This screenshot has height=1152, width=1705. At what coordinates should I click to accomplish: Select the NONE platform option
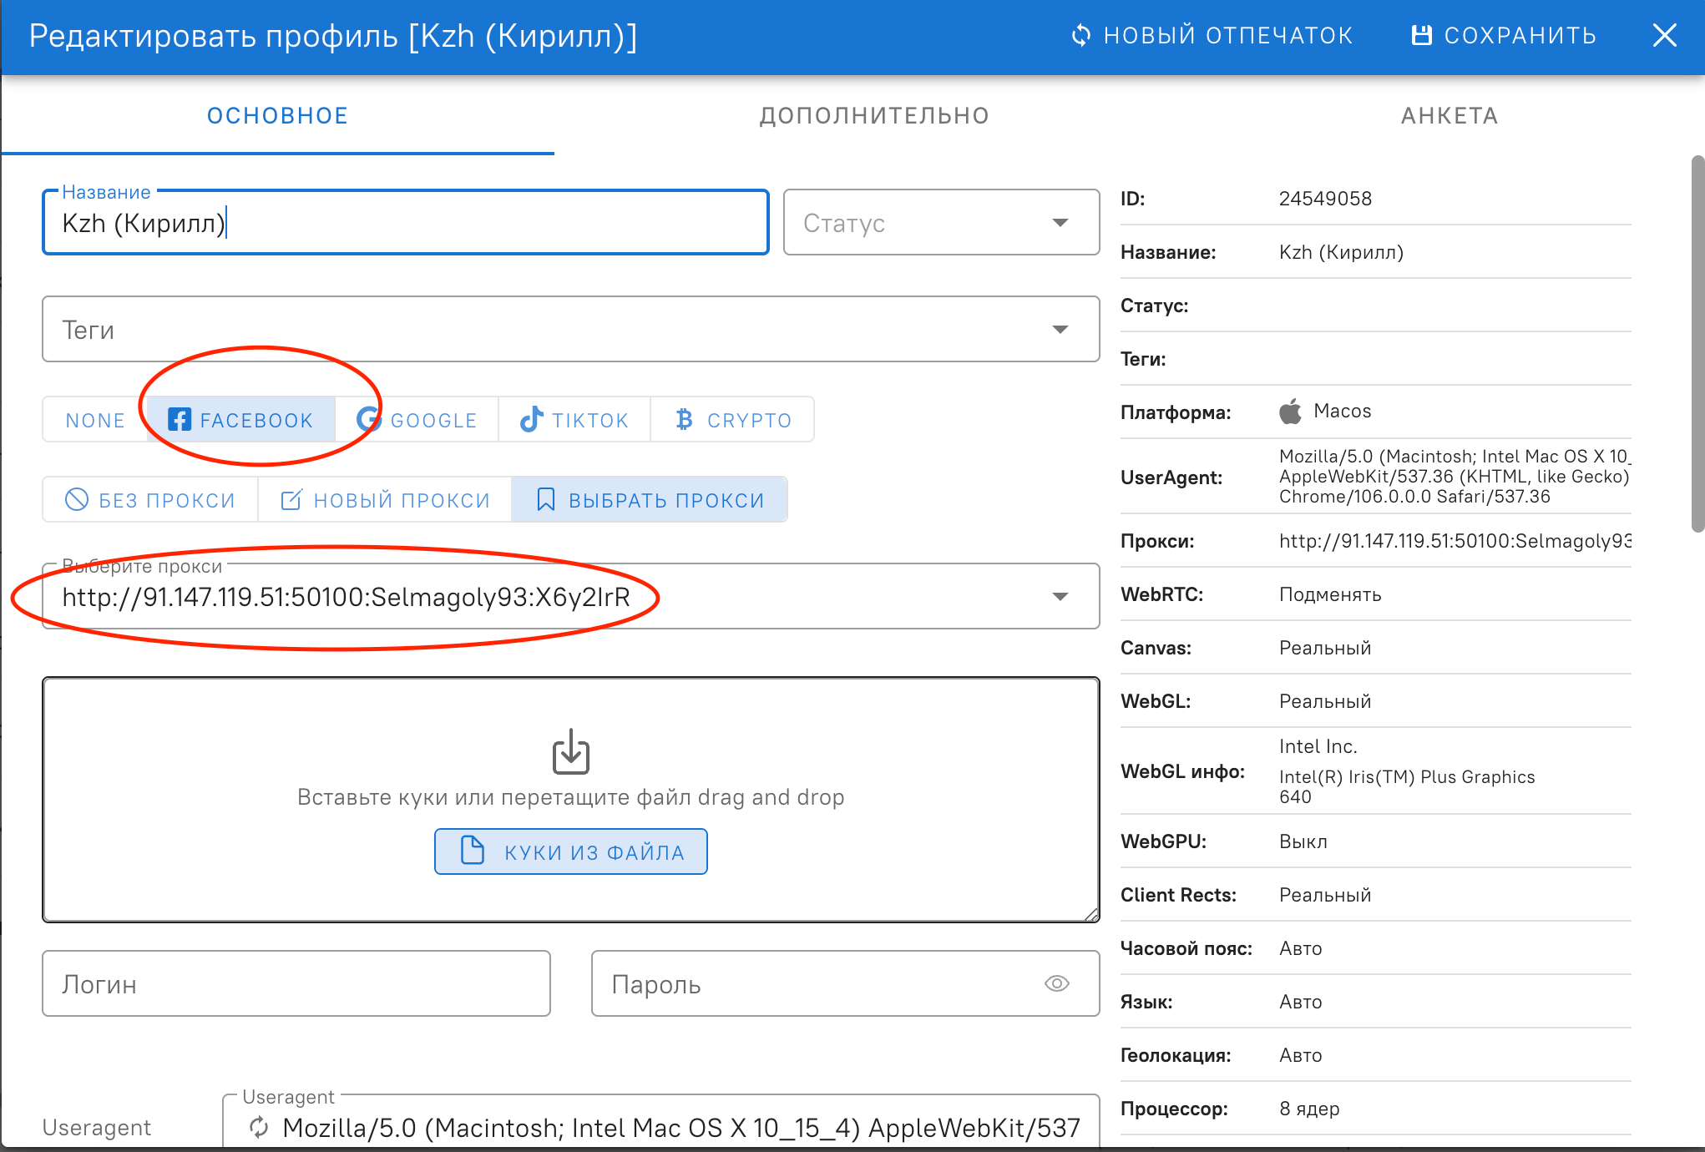pos(95,420)
